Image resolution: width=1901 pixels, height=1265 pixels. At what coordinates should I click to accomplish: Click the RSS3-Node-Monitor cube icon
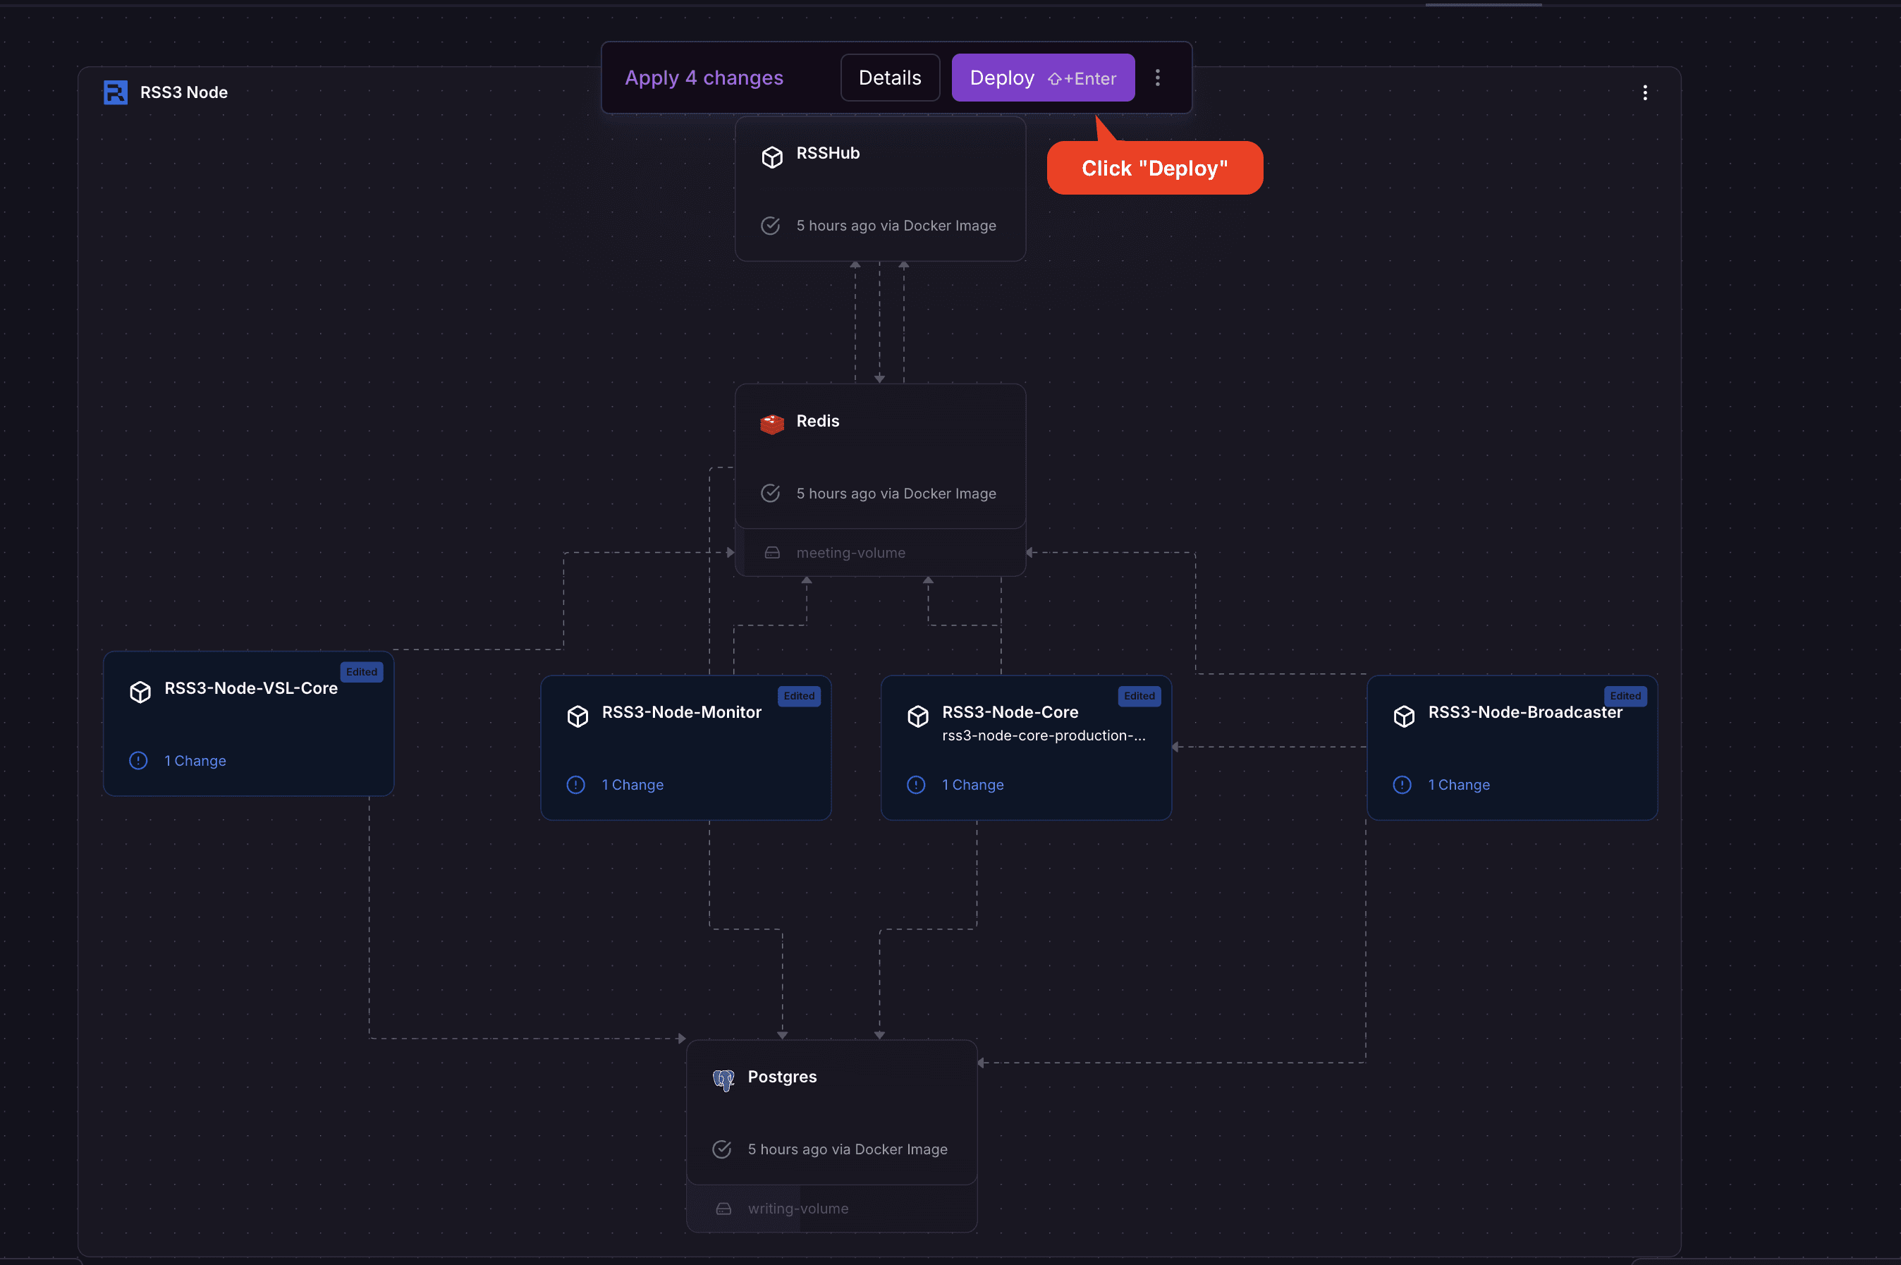577,716
